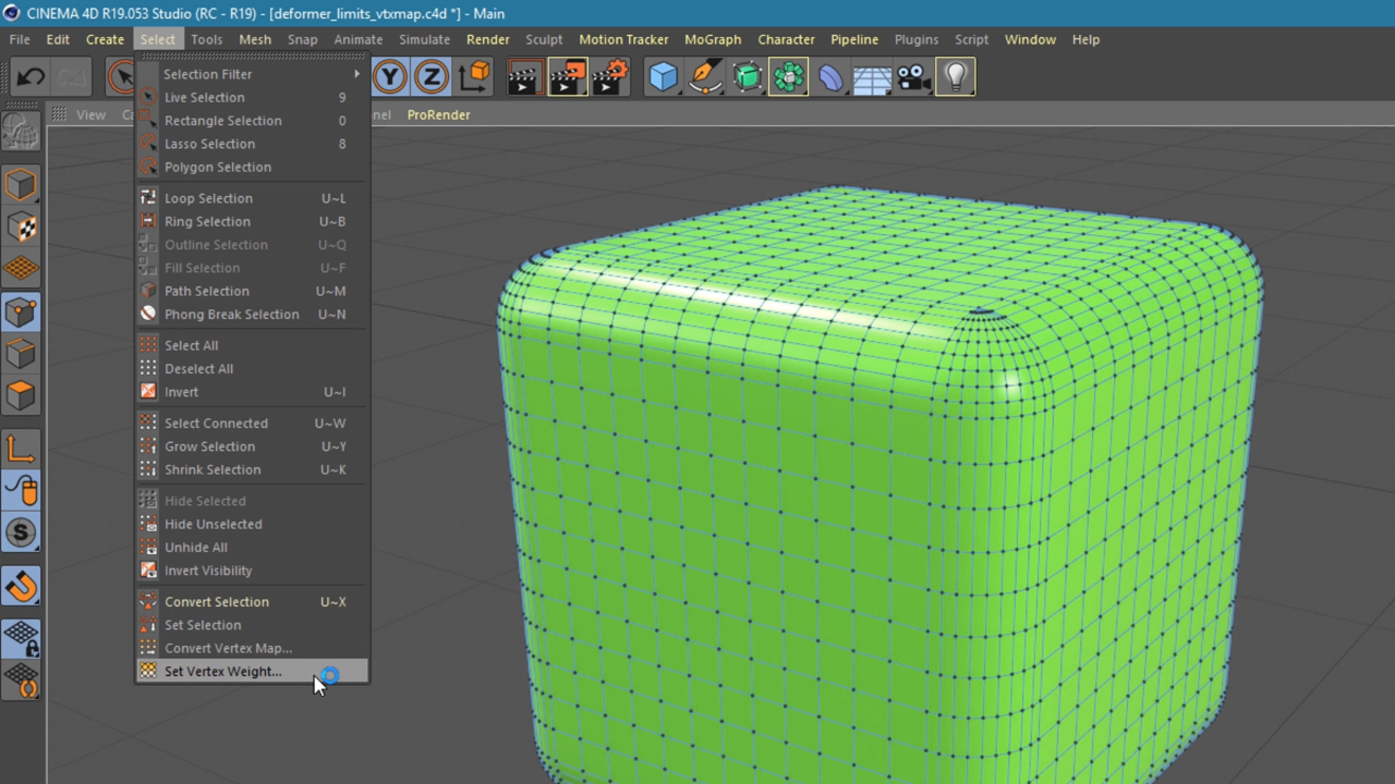Select the Spline Pen tool
The width and height of the screenshot is (1395, 784).
[x=705, y=76]
